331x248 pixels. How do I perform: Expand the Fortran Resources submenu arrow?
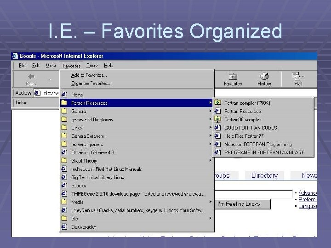(x=210, y=103)
